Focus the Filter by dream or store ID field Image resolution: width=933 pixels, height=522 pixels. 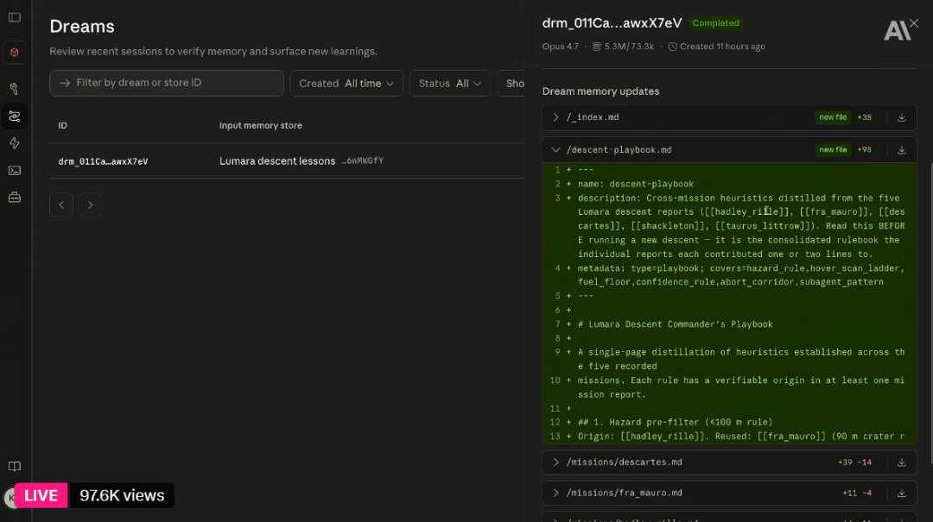click(x=167, y=83)
